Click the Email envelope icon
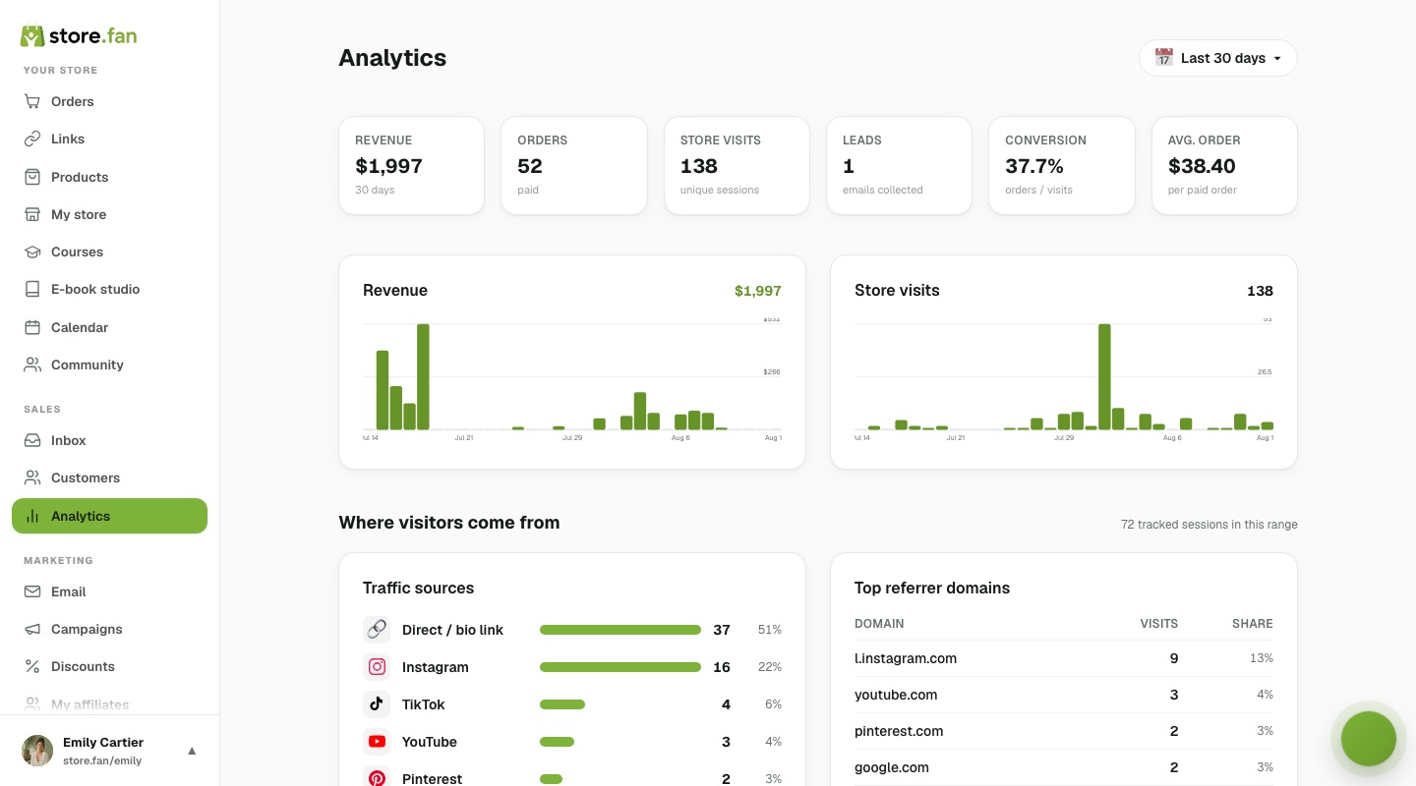Image resolution: width=1416 pixels, height=786 pixels. (x=32, y=591)
